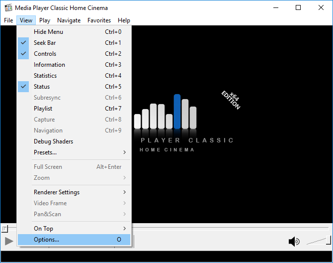Toggle the Controls checkmark item

pos(74,54)
